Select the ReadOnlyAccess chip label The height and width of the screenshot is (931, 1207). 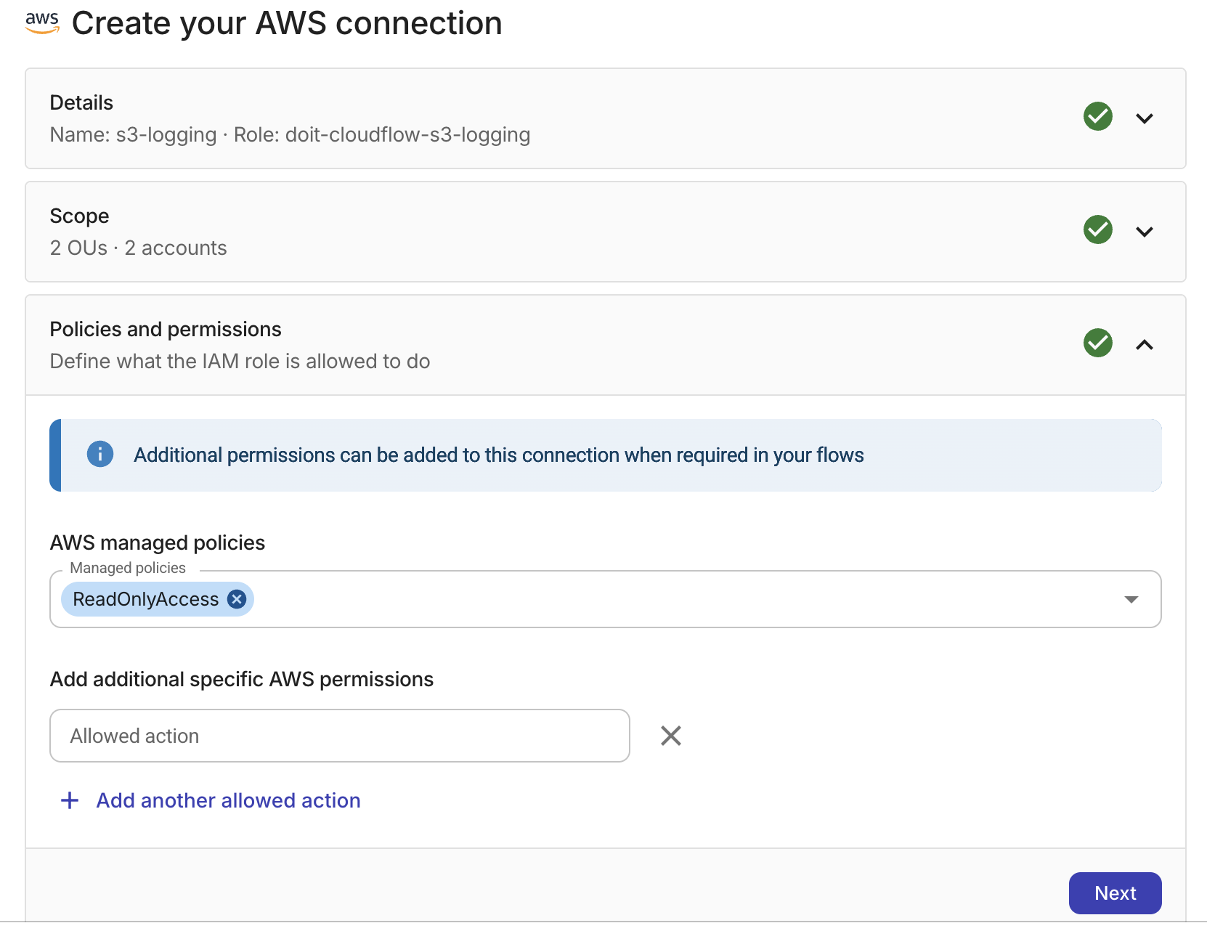(146, 599)
